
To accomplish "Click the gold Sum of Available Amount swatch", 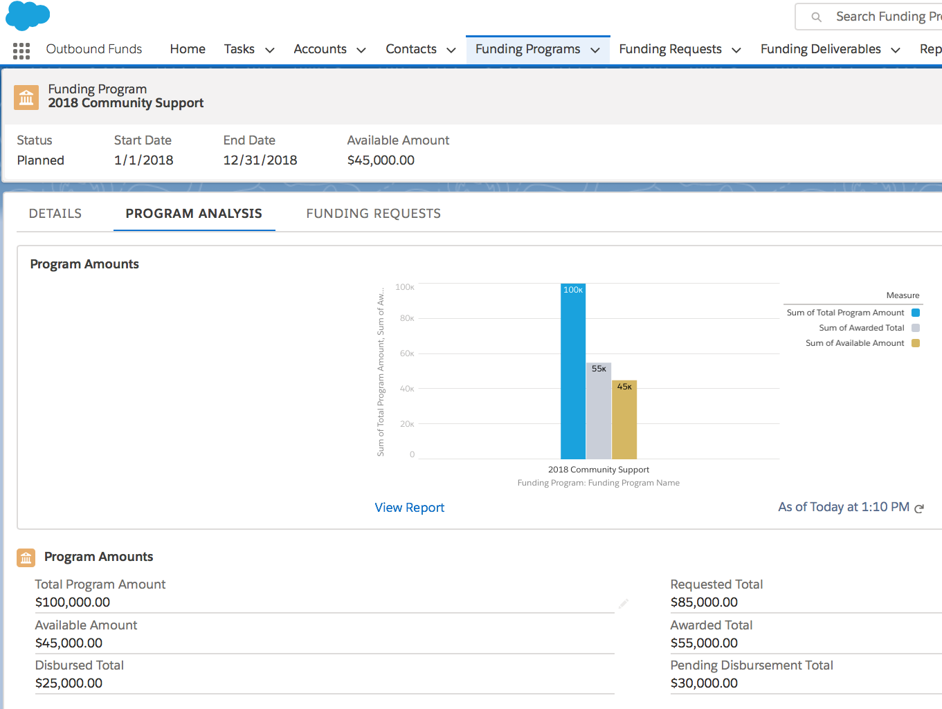I will [916, 343].
